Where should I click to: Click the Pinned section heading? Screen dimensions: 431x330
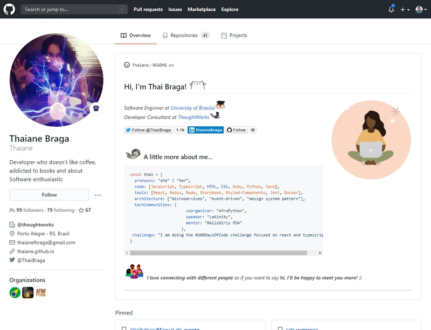(124, 313)
